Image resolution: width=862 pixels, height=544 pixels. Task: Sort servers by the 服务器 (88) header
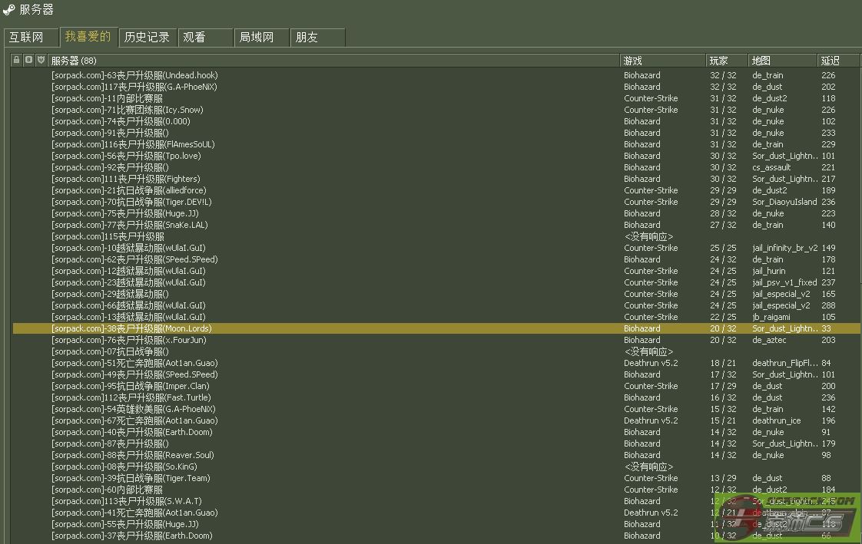click(333, 61)
